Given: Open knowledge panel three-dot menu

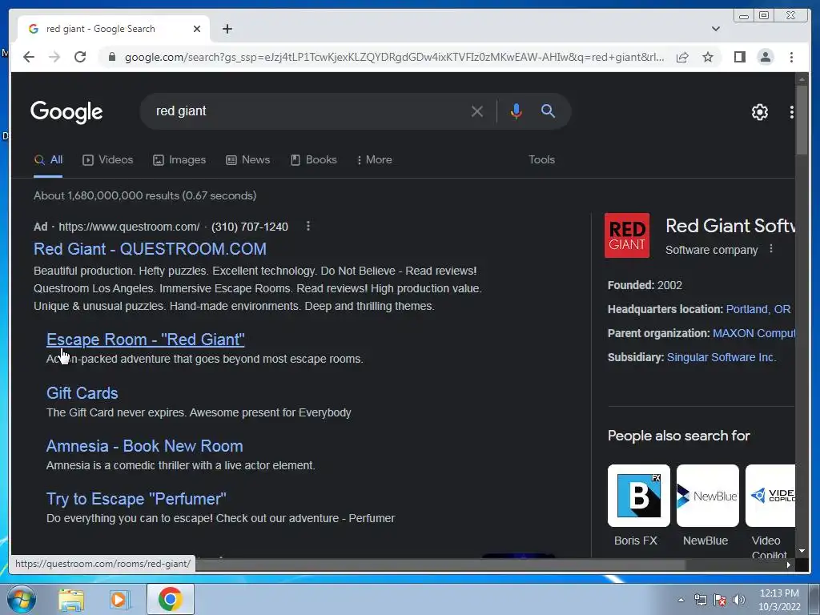Looking at the screenshot, I should click(771, 249).
